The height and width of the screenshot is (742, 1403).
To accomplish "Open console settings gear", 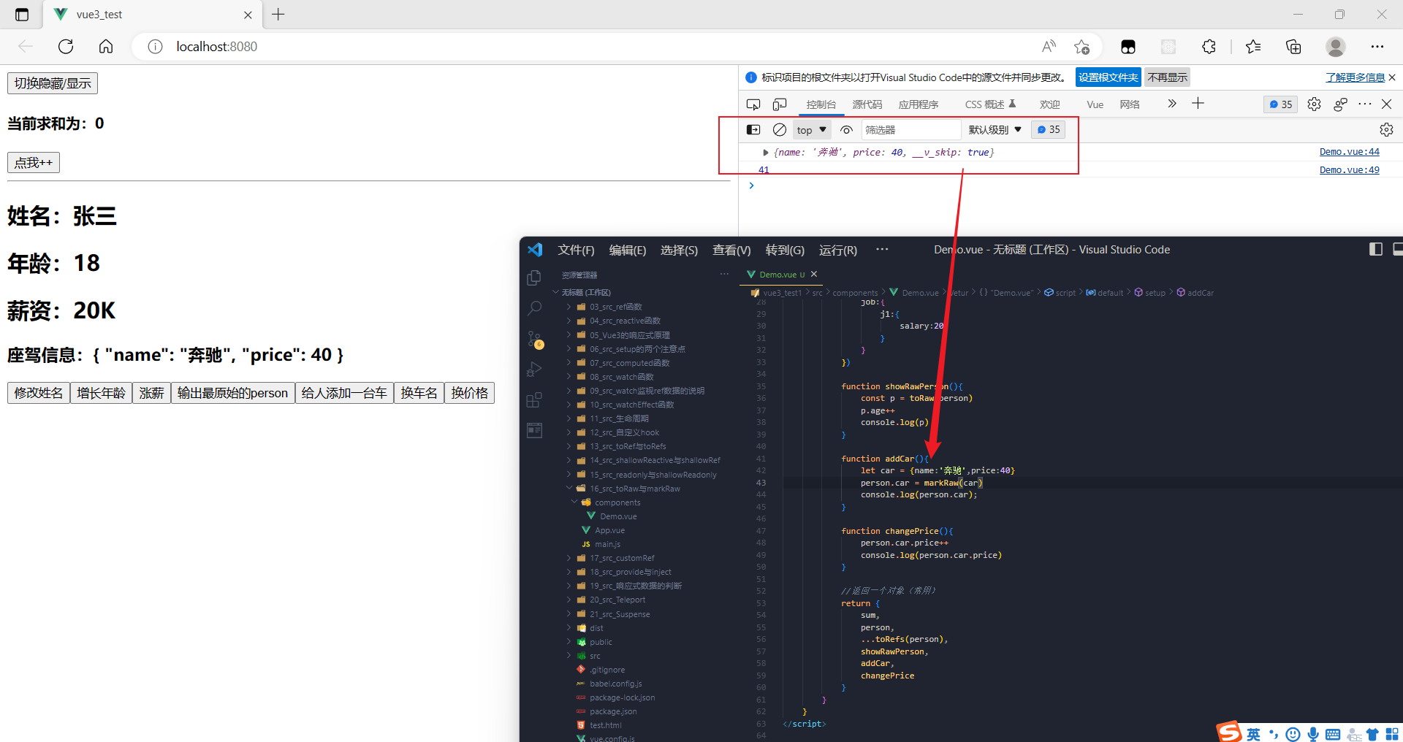I will click(1386, 130).
